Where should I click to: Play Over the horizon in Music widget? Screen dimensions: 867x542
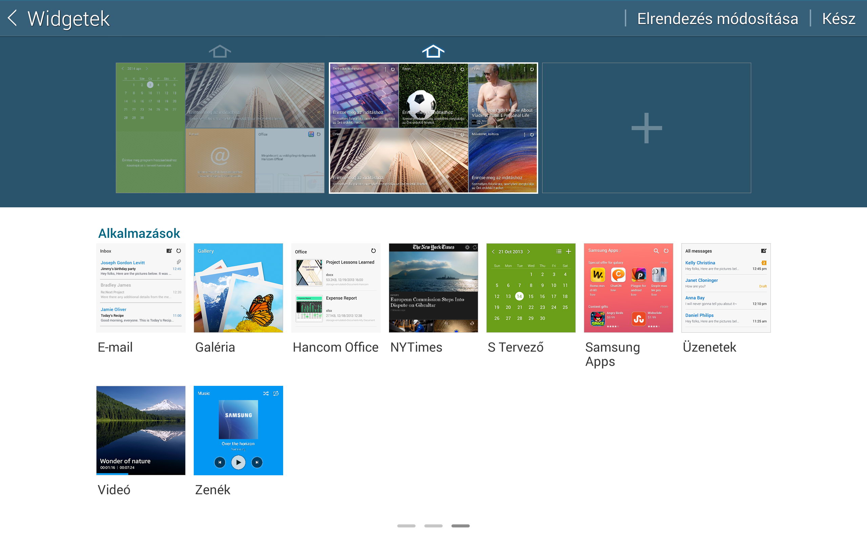coord(238,462)
